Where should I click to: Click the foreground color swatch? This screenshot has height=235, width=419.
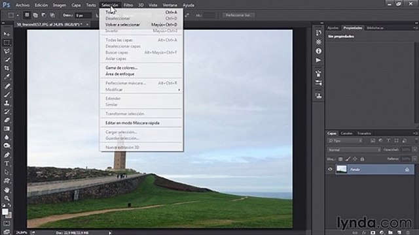(x=5, y=211)
